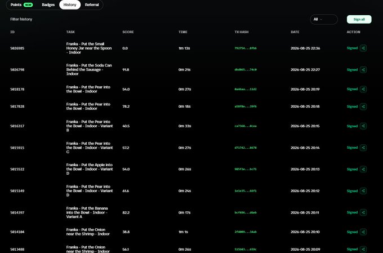Click the DATE column header
Screen dimensions: 383x253
point(295,32)
